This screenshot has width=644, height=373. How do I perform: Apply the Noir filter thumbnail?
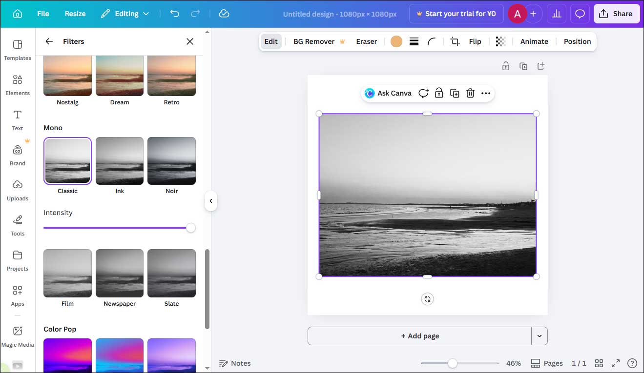[171, 161]
